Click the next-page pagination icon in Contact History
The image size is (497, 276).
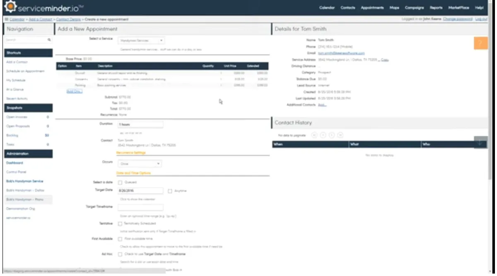tap(332, 135)
